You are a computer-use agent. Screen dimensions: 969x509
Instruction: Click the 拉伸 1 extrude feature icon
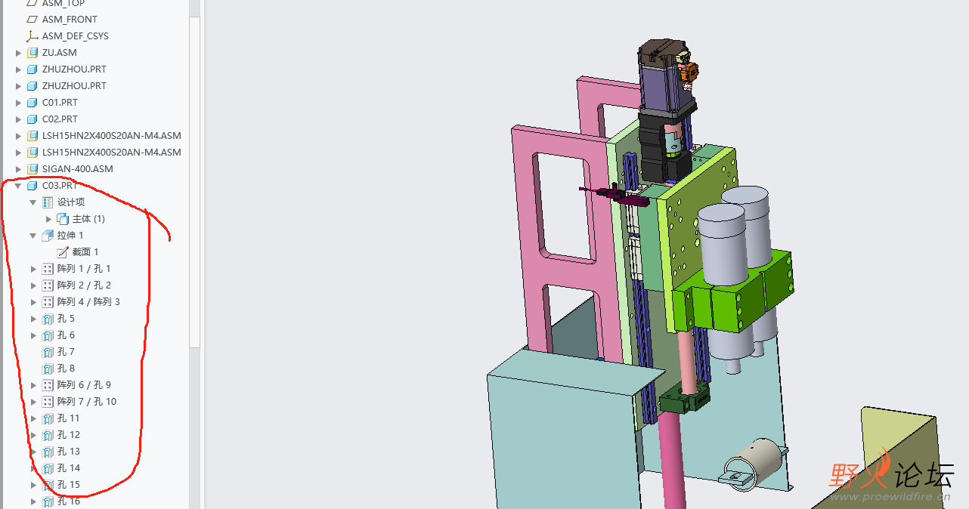click(48, 236)
